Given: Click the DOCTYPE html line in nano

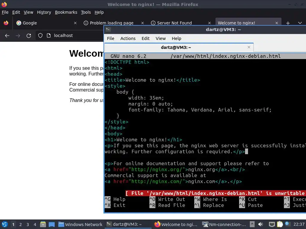Looking at the screenshot, I should coord(127,62).
